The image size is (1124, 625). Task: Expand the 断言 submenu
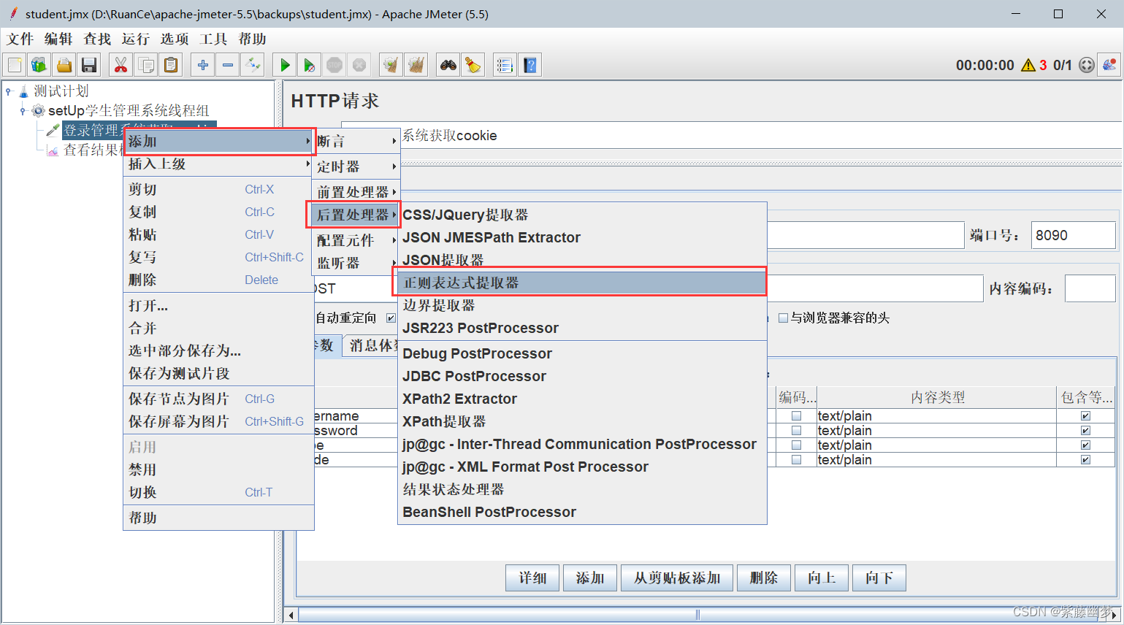(356, 142)
